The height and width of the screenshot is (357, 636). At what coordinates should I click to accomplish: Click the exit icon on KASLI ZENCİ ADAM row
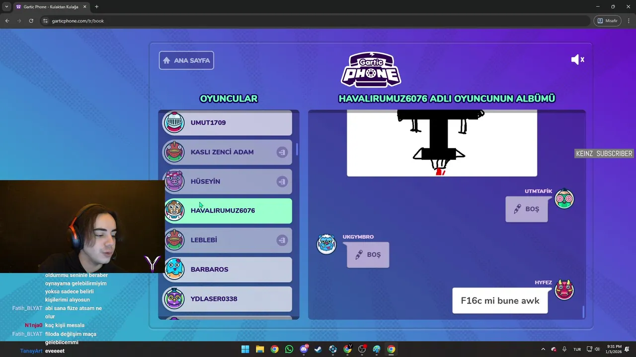(x=282, y=152)
